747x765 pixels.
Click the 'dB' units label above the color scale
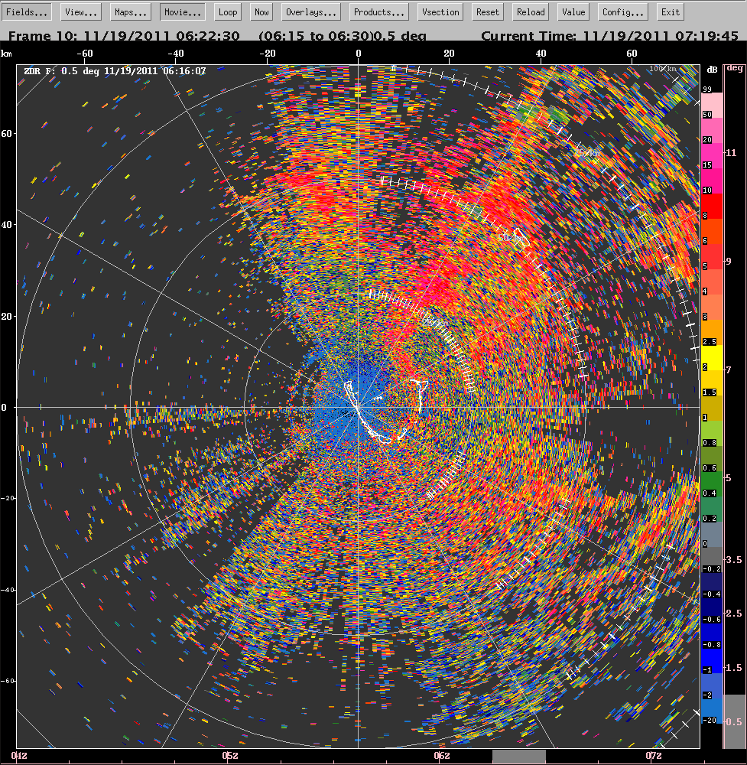pos(712,70)
